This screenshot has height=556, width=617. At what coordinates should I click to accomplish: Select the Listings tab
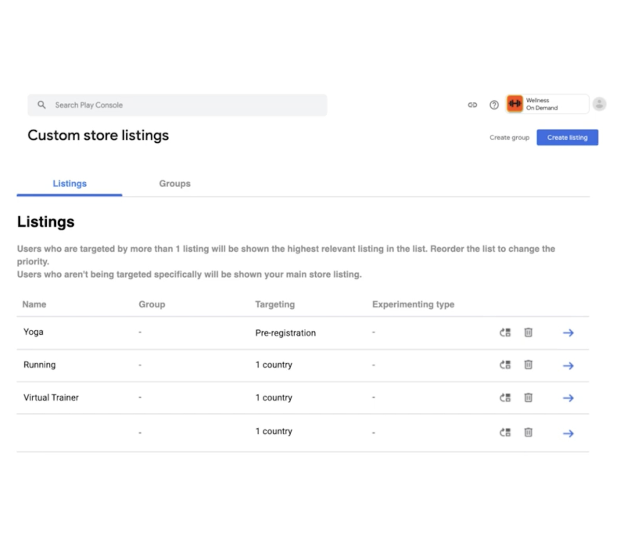(69, 184)
